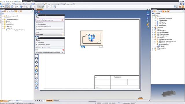The image size is (185, 104).
Task: Click the pick set icon beside Набор combo
Action: pyautogui.click(x=63, y=20)
